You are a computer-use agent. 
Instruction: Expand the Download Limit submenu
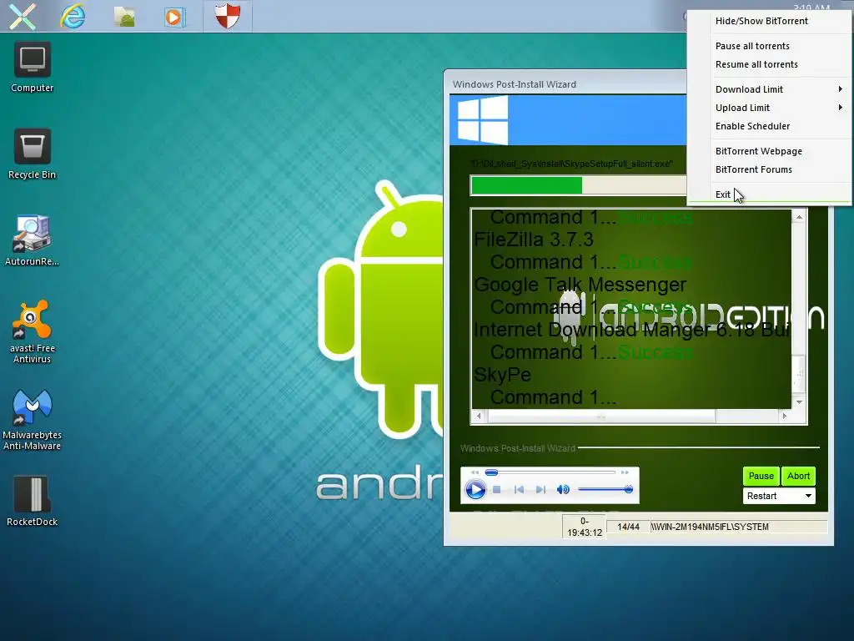click(770, 89)
